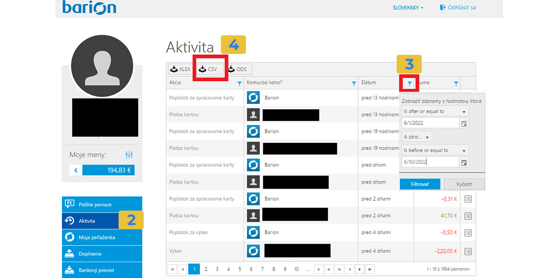This screenshot has width=558, height=278.
Task: Open Moja peňaženka in the sidebar
Action: point(102,237)
